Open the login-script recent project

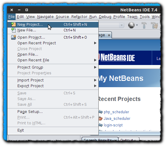pyautogui.click(x=113, y=125)
